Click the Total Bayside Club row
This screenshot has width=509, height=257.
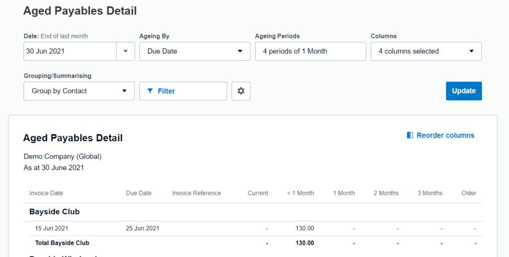coord(62,243)
